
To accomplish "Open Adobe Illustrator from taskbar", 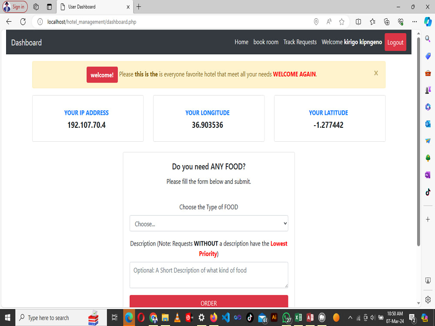I will (x=274, y=317).
